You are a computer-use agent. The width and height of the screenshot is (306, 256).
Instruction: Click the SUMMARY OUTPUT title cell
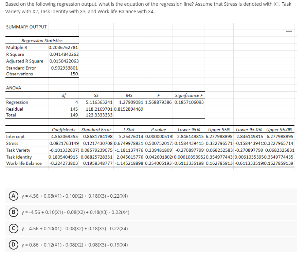[x=26, y=27]
